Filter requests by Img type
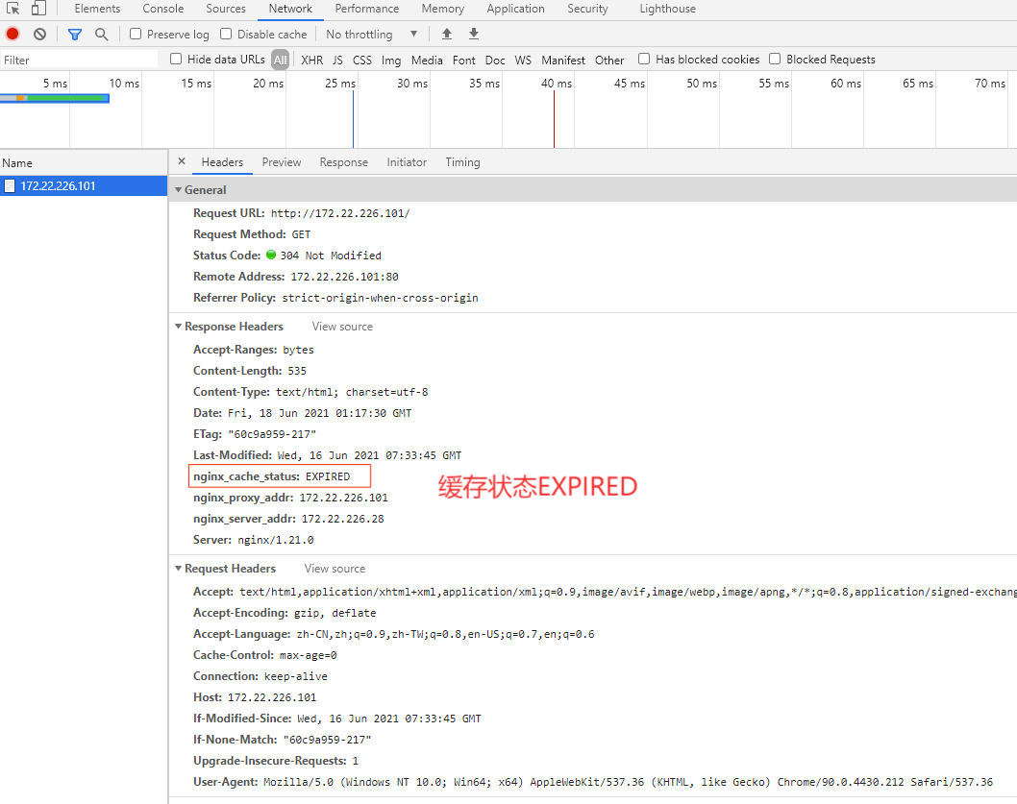 391,60
